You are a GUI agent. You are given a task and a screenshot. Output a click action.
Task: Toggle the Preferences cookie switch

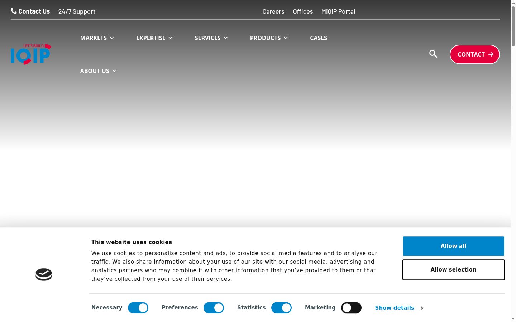pos(214,308)
